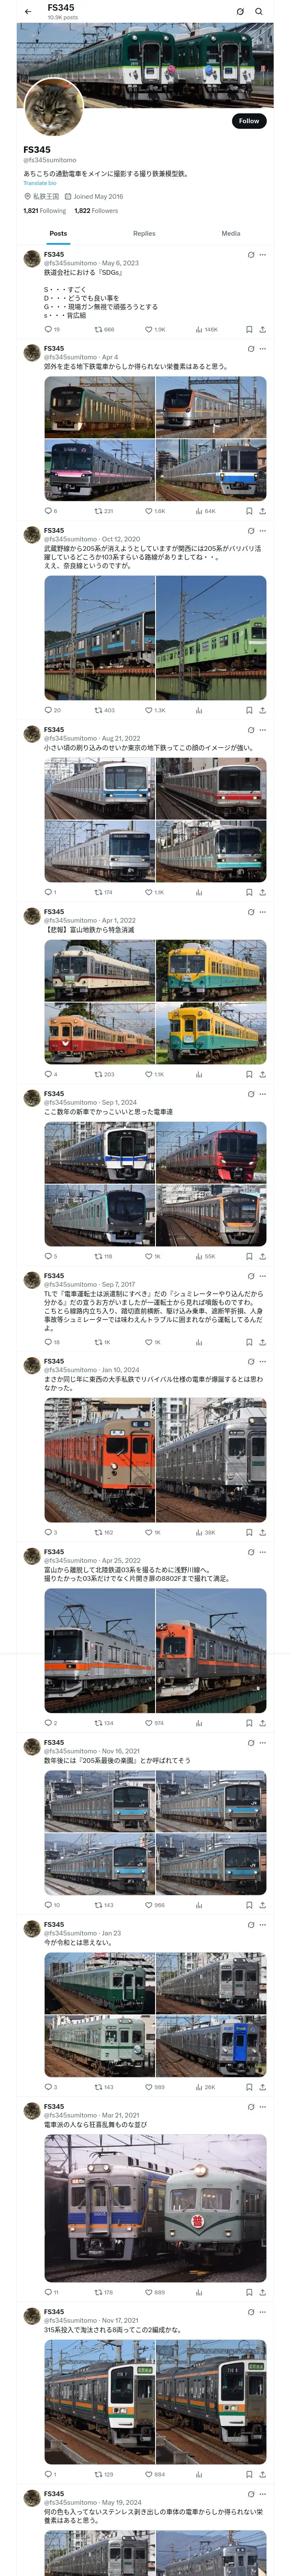Switch to the Replies tab

pyautogui.click(x=144, y=233)
